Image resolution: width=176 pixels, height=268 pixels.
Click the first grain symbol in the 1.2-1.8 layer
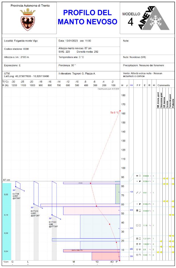click(x=137, y=238)
